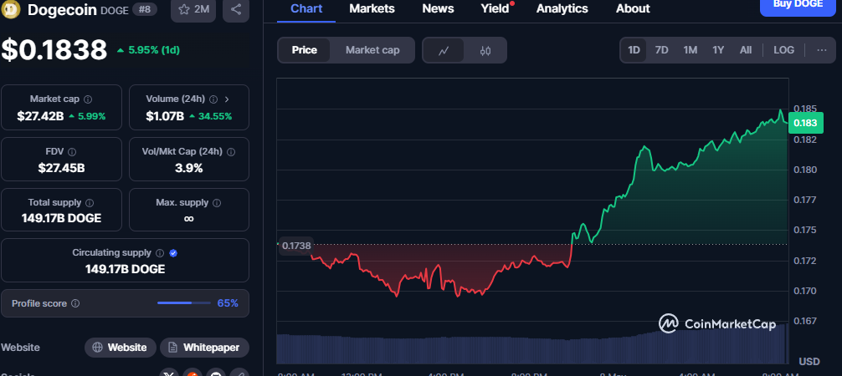Click the Volume (24h) info icon
Viewport: 842px width, 376px height.
coord(213,99)
